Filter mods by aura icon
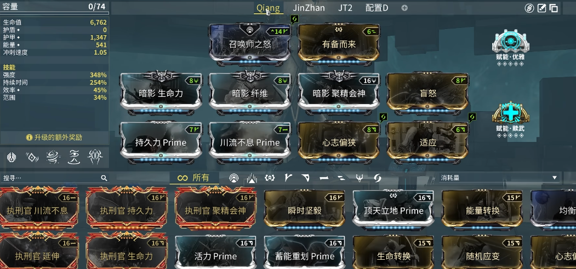 (x=233, y=179)
